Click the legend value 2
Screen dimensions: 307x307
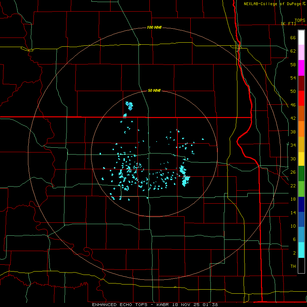point(294,253)
